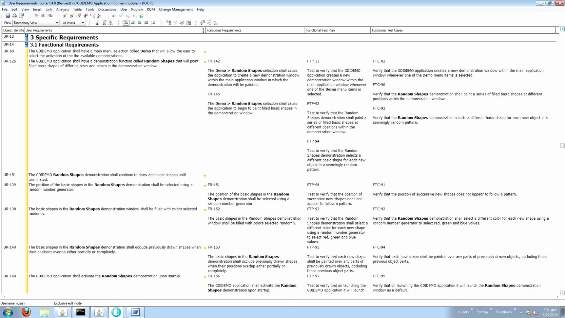Apply a filter using the funnel icon
The width and height of the screenshot is (565, 318).
pos(195,23)
